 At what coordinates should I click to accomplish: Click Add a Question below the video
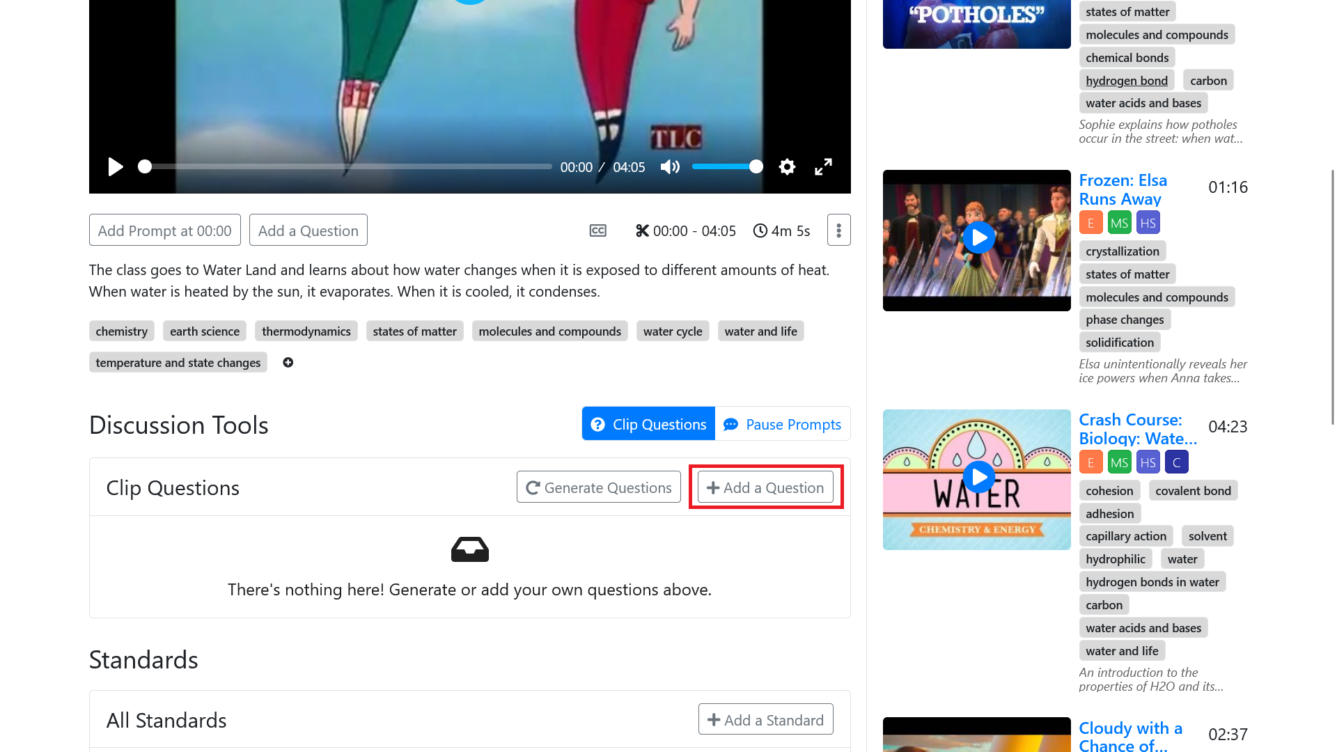[x=308, y=230]
